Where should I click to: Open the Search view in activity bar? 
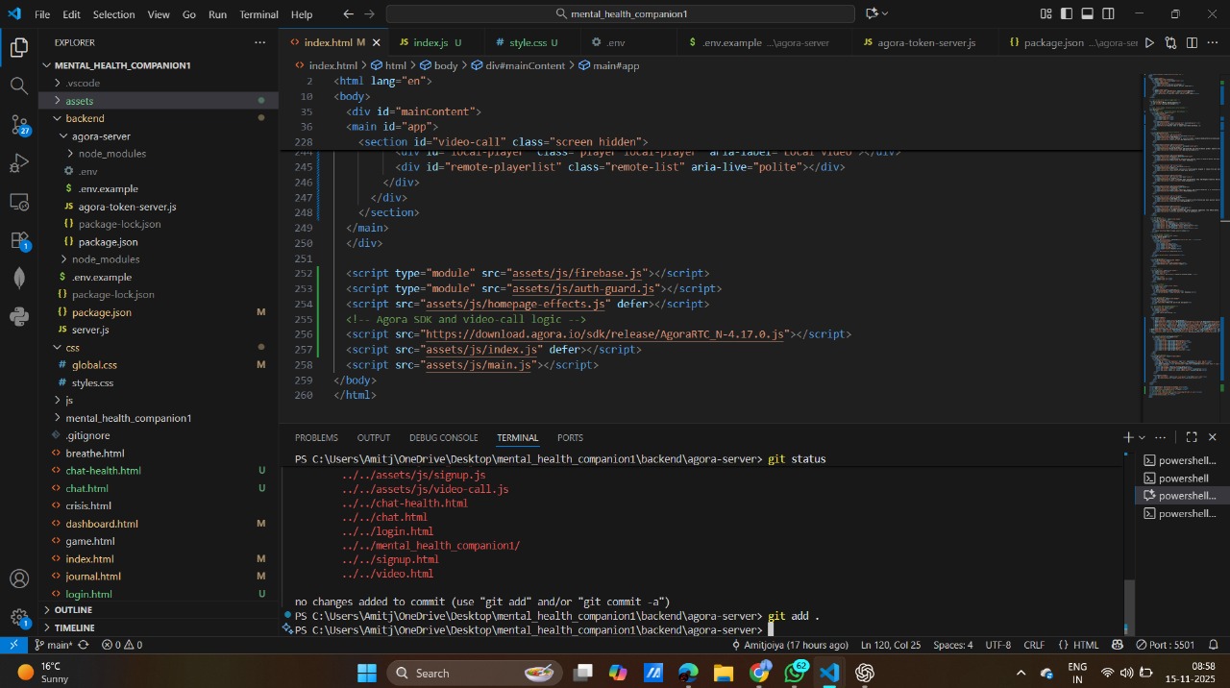tap(19, 86)
